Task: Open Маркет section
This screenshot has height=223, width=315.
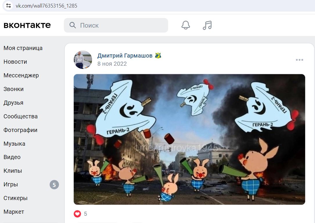Action: point(14,212)
